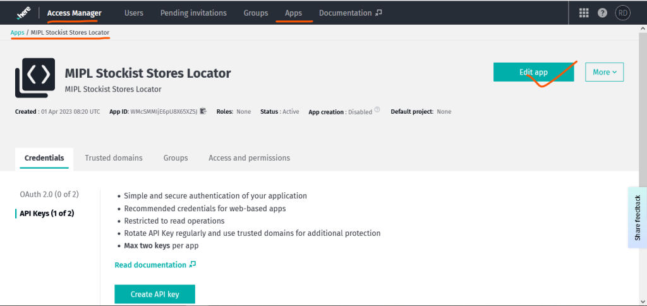Screen dimensions: 647x306
Task: Select OAuth 2.0 (0 of 2)
Action: (x=49, y=193)
